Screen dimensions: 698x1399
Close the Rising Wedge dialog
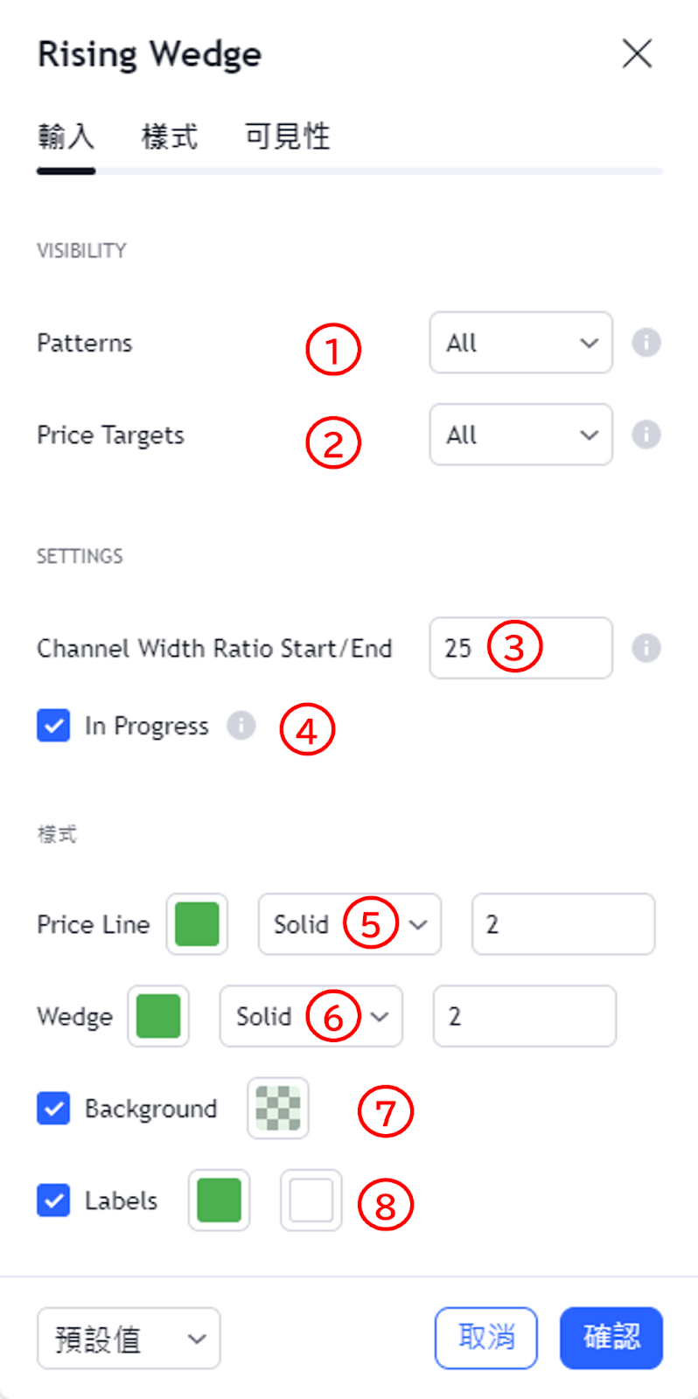[637, 53]
